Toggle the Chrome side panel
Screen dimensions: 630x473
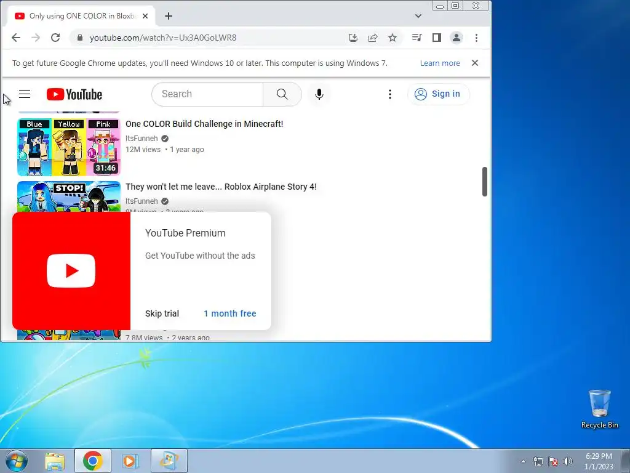click(x=437, y=38)
